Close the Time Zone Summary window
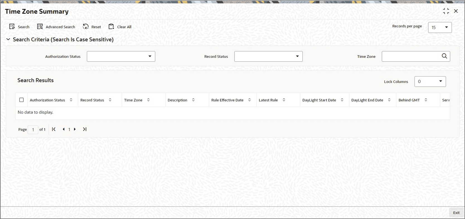Viewport: 465px width, 219px height. [456, 11]
